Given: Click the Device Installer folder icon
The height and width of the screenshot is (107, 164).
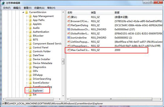Looking at the screenshot, I should click(x=30, y=59).
